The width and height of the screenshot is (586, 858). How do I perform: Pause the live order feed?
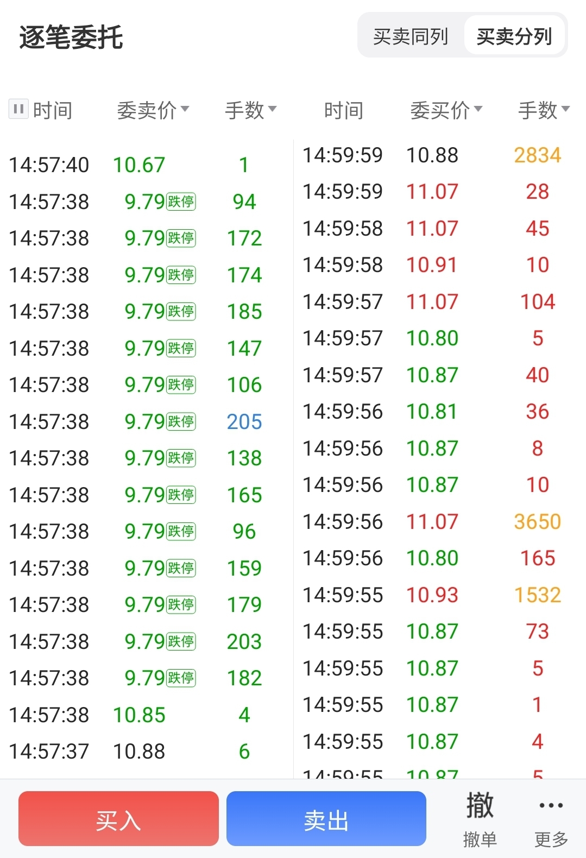pyautogui.click(x=18, y=109)
